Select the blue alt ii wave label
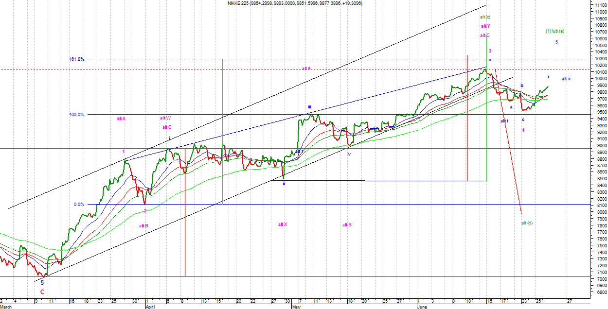The image size is (608, 309). tap(566, 79)
